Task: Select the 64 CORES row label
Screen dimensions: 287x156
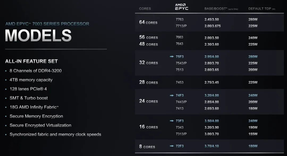Action: click(148, 22)
